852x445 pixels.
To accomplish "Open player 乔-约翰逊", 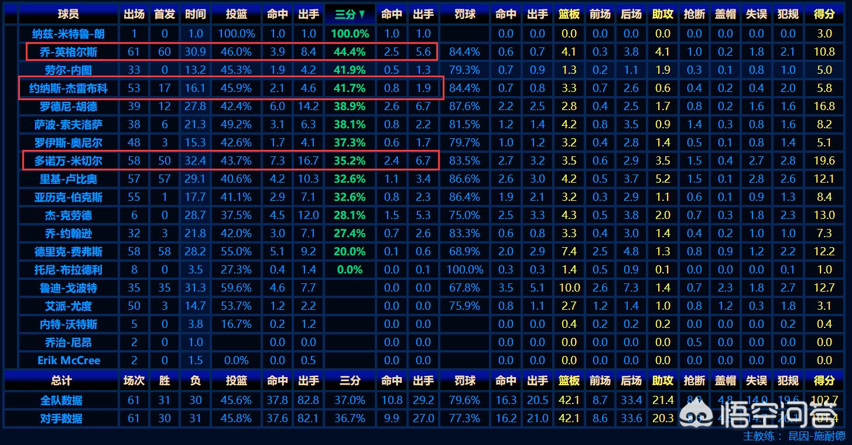I will [69, 234].
